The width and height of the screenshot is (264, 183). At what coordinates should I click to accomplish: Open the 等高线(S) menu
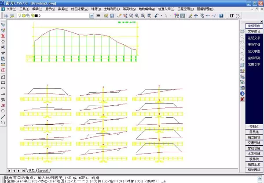[x=129, y=9]
